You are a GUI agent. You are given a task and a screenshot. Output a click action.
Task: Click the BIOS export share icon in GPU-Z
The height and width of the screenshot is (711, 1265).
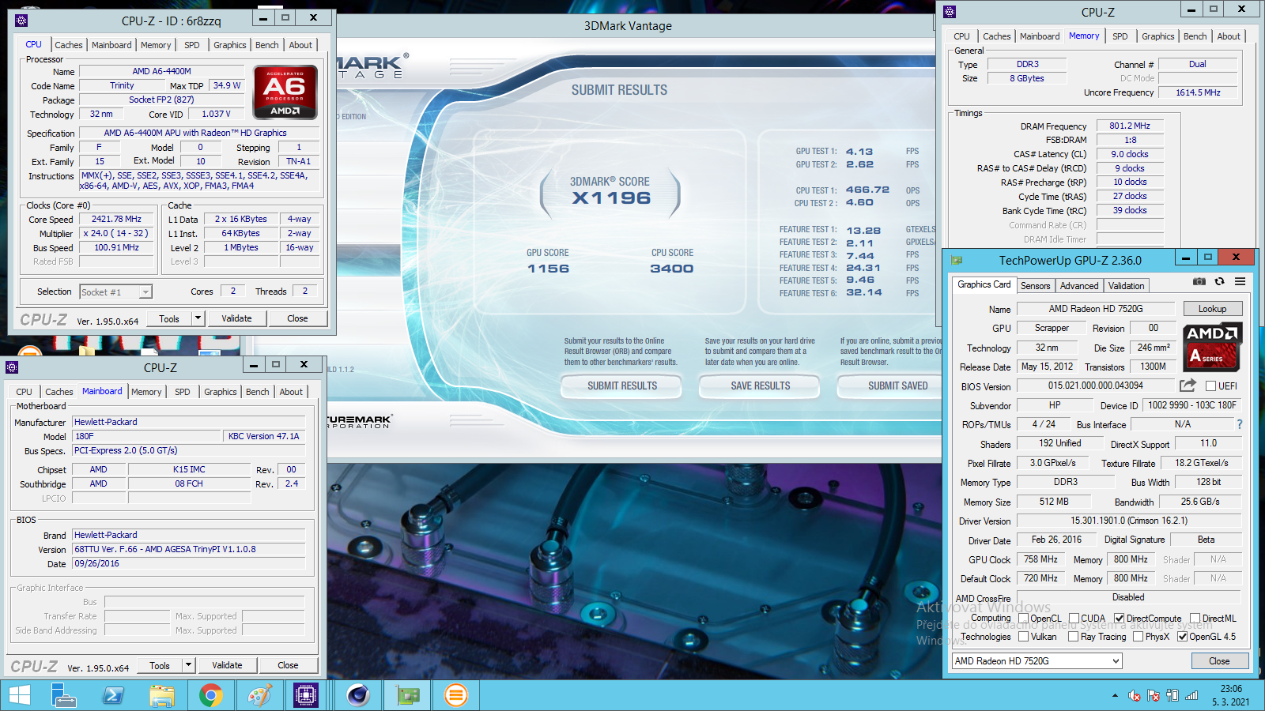1188,386
